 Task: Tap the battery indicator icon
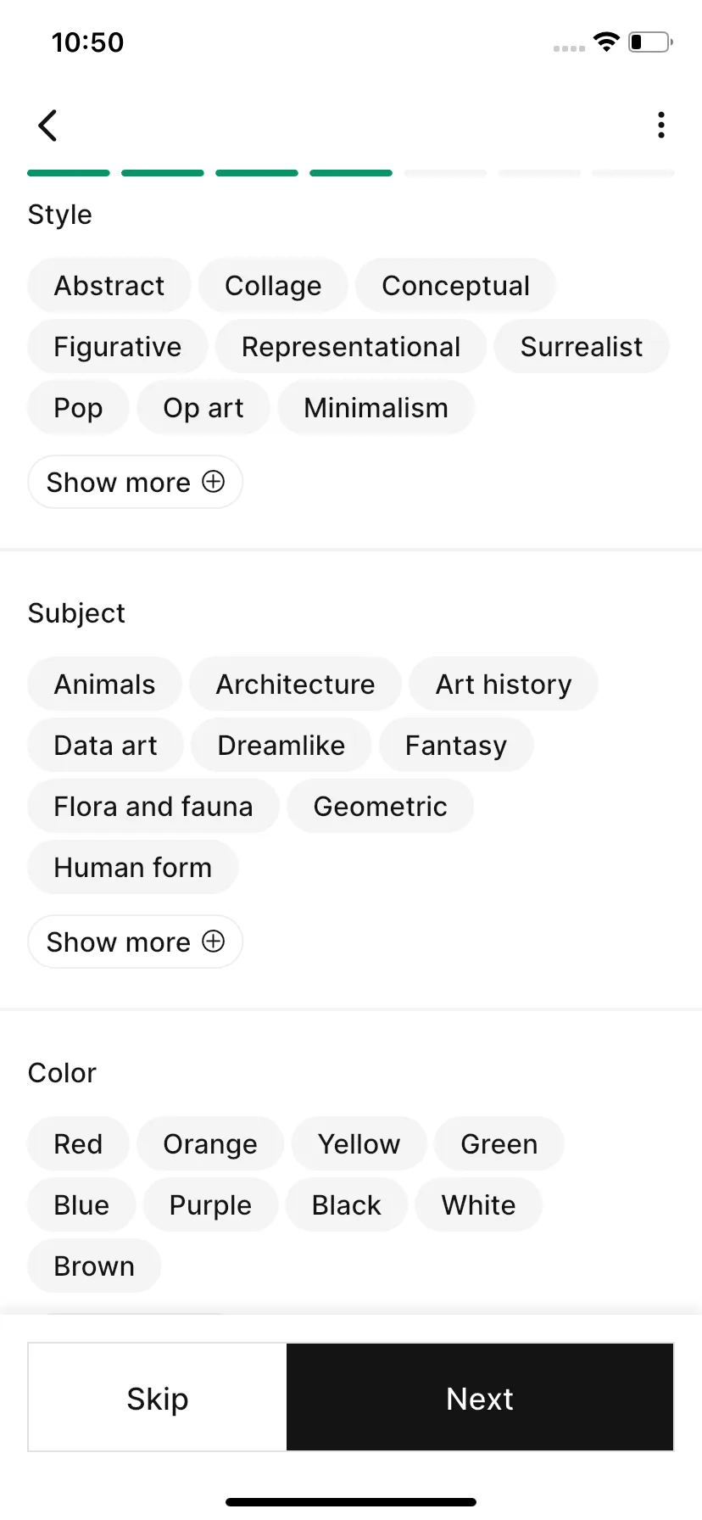pos(650,42)
